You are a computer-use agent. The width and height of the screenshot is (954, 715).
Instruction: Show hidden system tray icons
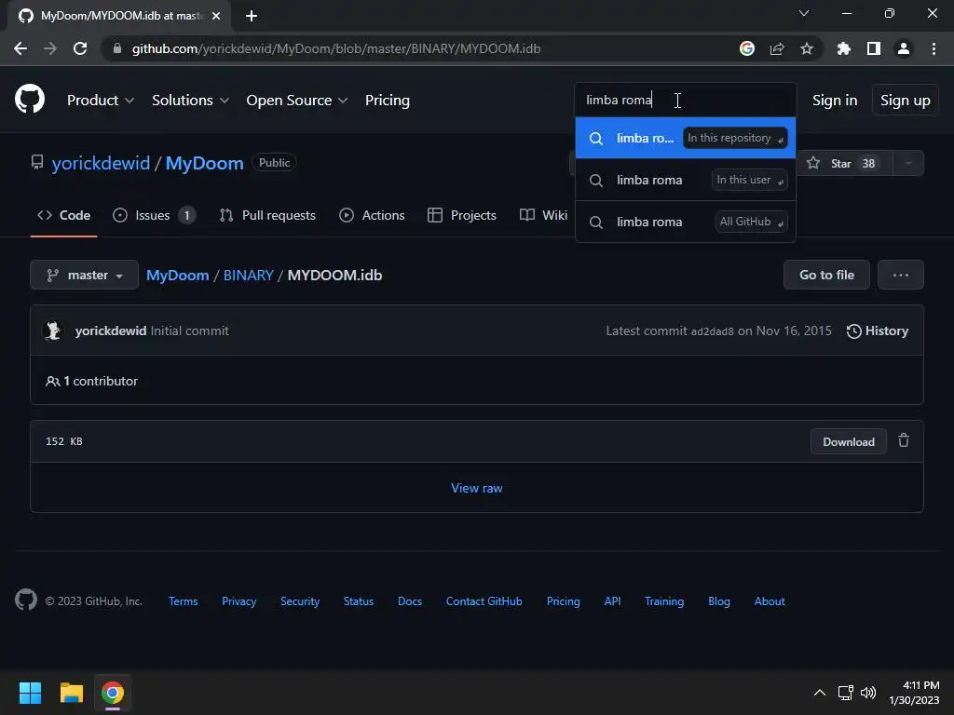pos(820,693)
